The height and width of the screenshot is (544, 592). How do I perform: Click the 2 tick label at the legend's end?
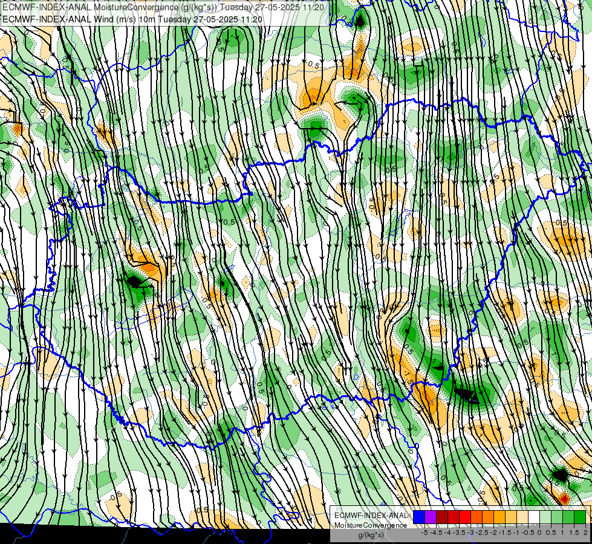[585, 533]
